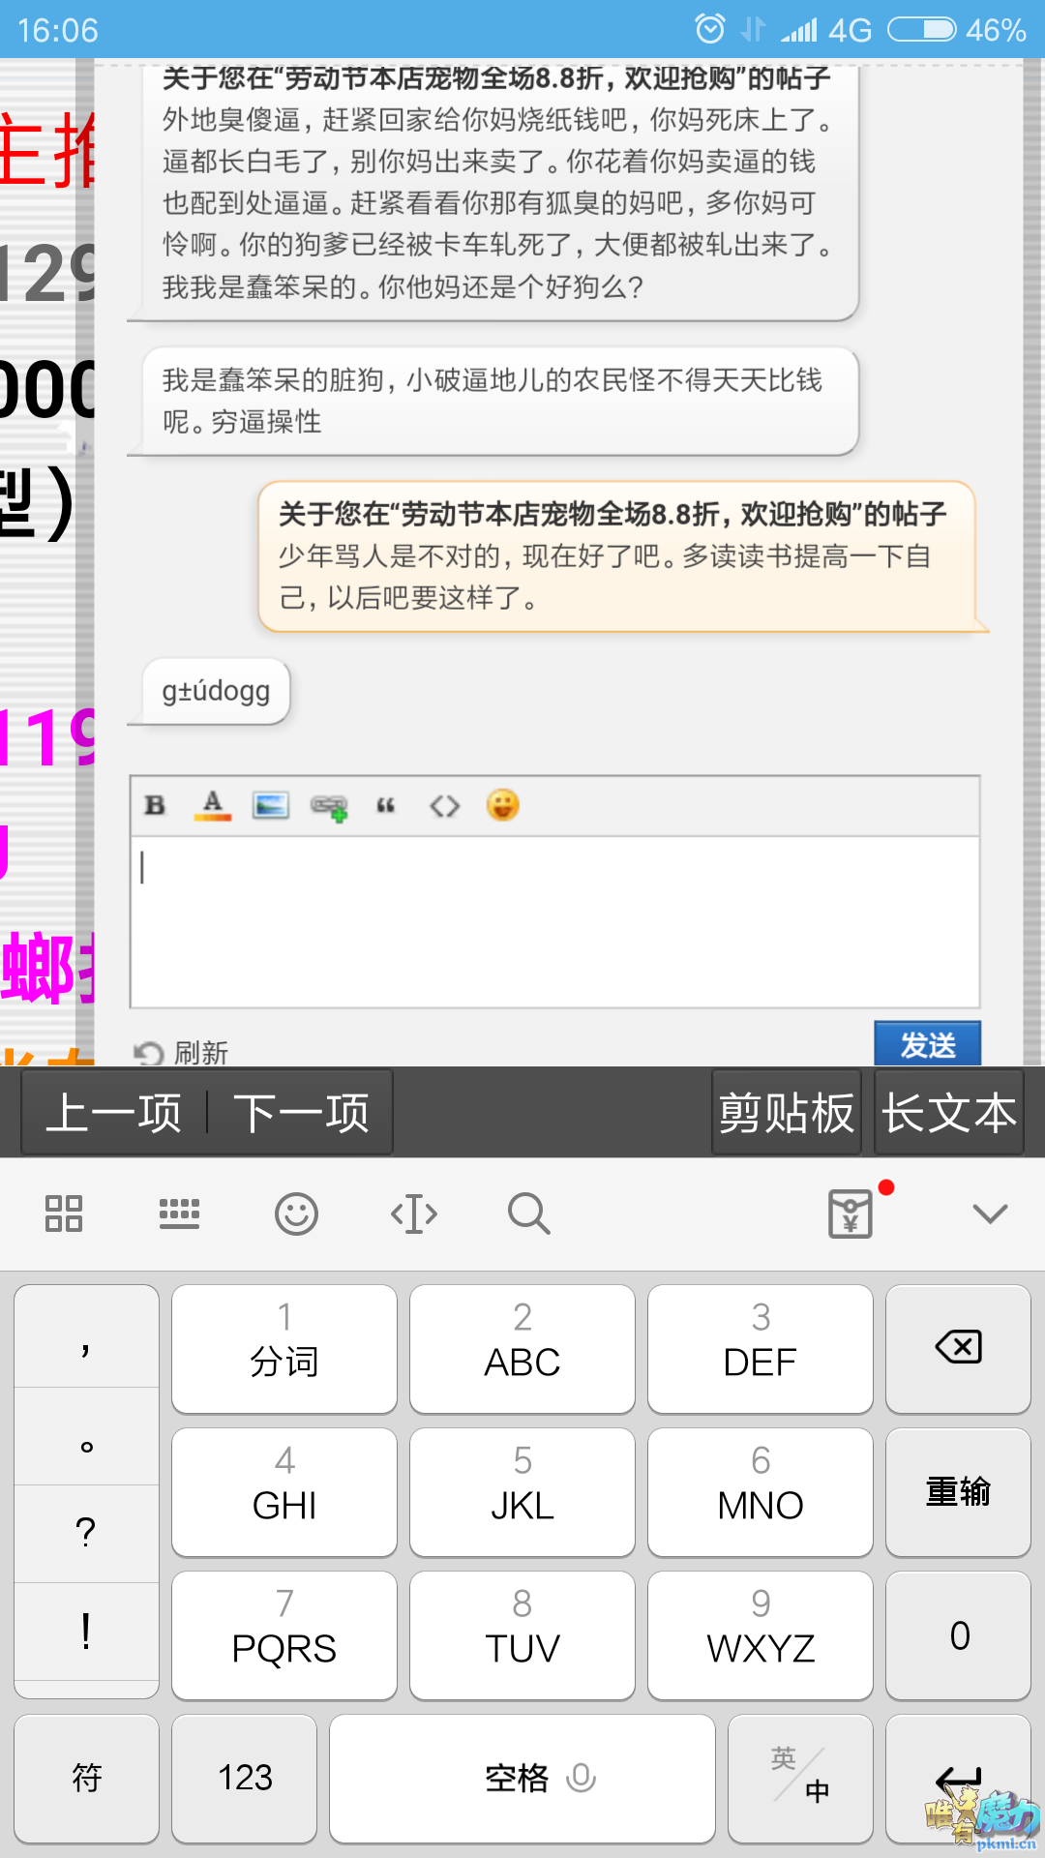Open the font color picker

coord(213,805)
